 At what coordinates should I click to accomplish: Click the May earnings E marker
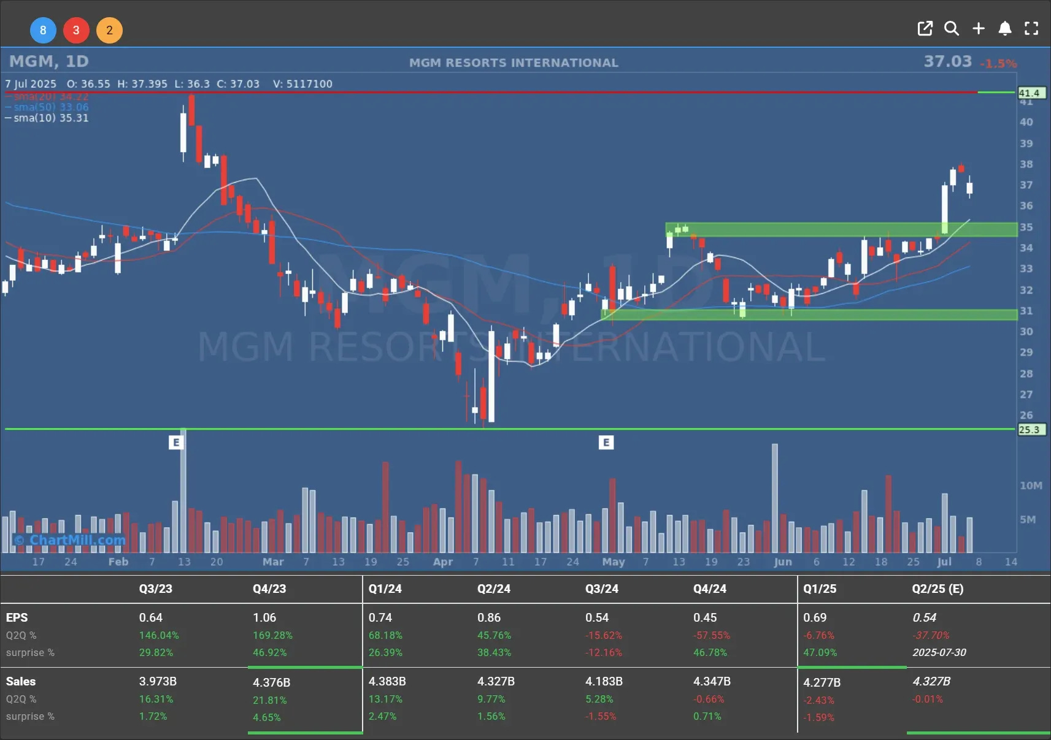606,442
